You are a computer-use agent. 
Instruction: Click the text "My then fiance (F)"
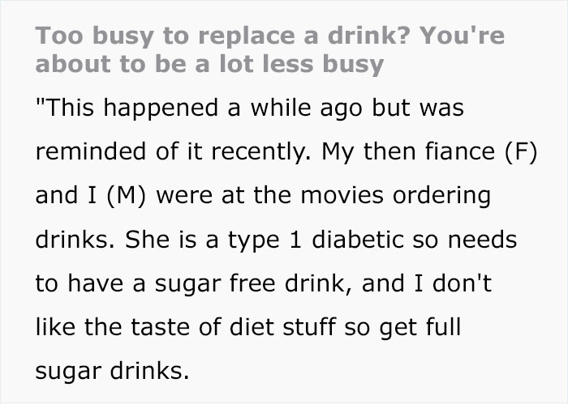click(x=429, y=151)
